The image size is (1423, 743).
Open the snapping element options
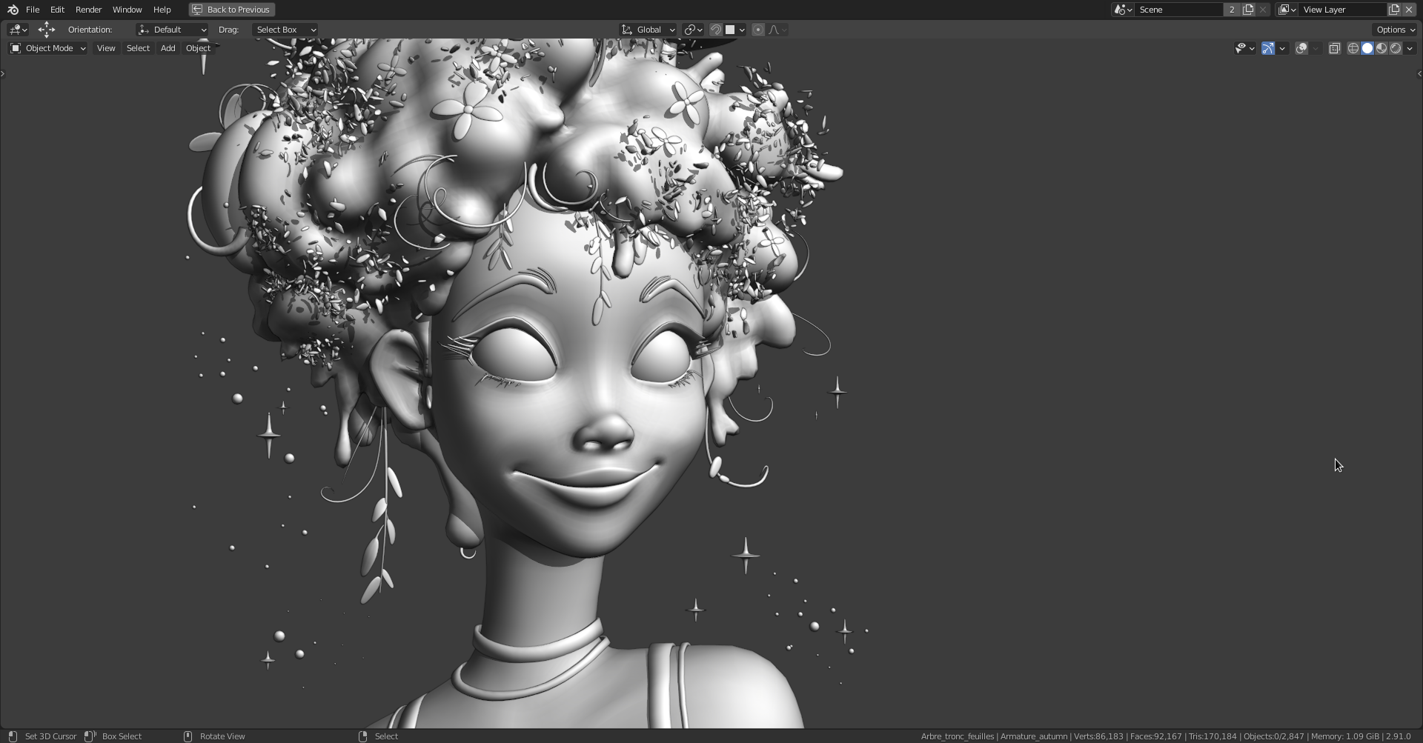pos(735,30)
